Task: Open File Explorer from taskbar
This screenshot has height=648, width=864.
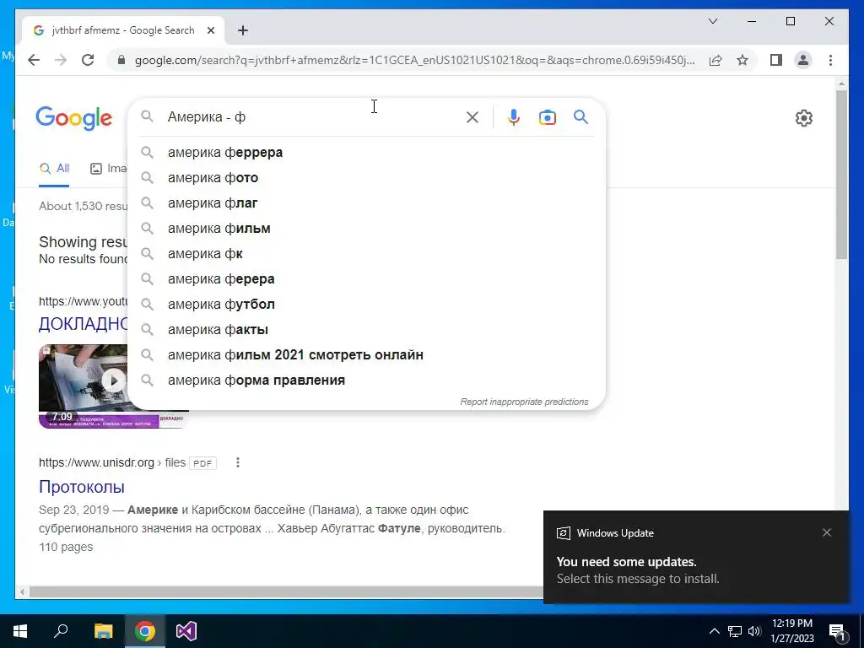Action: click(103, 631)
